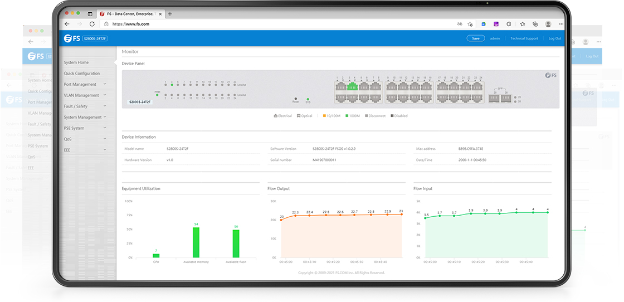The image size is (624, 302).
Task: Go back using the browser back arrow
Action: 67,24
